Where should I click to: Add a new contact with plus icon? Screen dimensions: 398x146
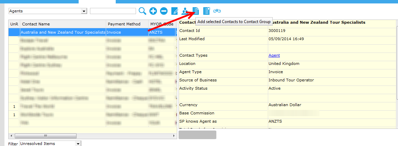[x=153, y=11]
